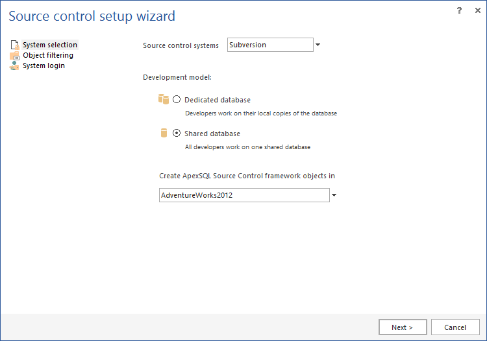
Task: Click the Subversion combo box
Action: click(x=270, y=45)
